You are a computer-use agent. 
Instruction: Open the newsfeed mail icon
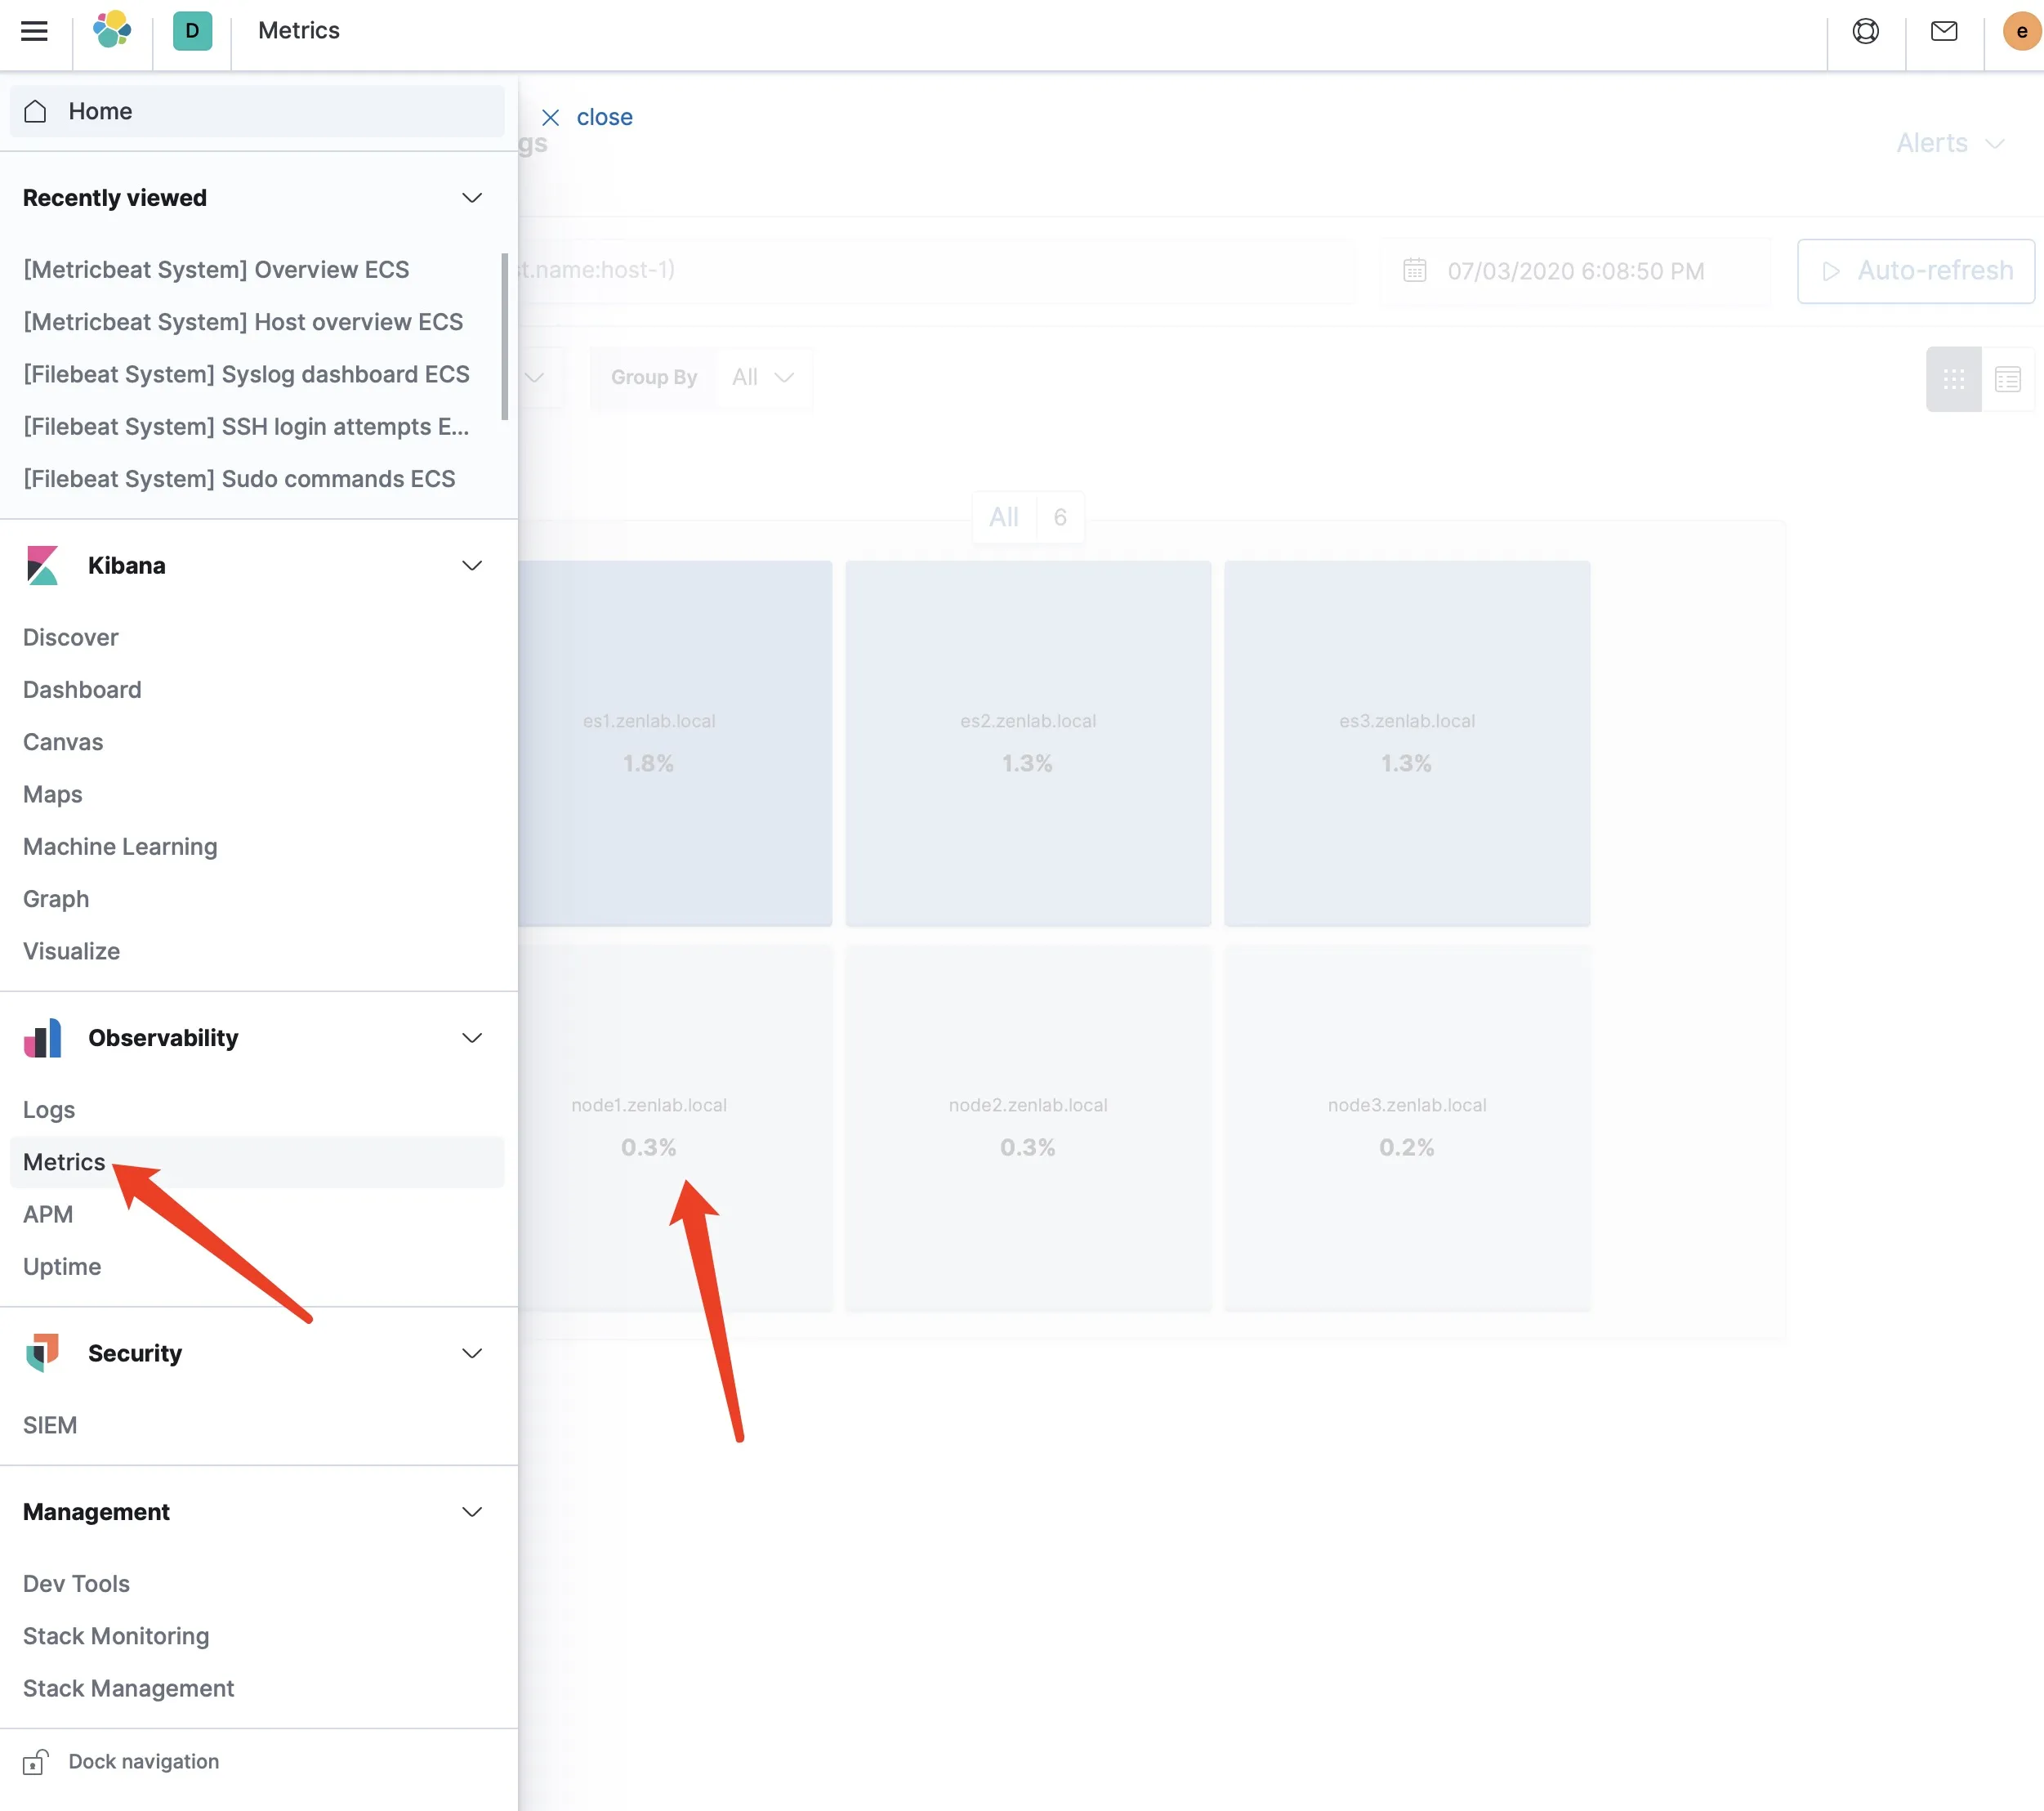click(x=1943, y=31)
